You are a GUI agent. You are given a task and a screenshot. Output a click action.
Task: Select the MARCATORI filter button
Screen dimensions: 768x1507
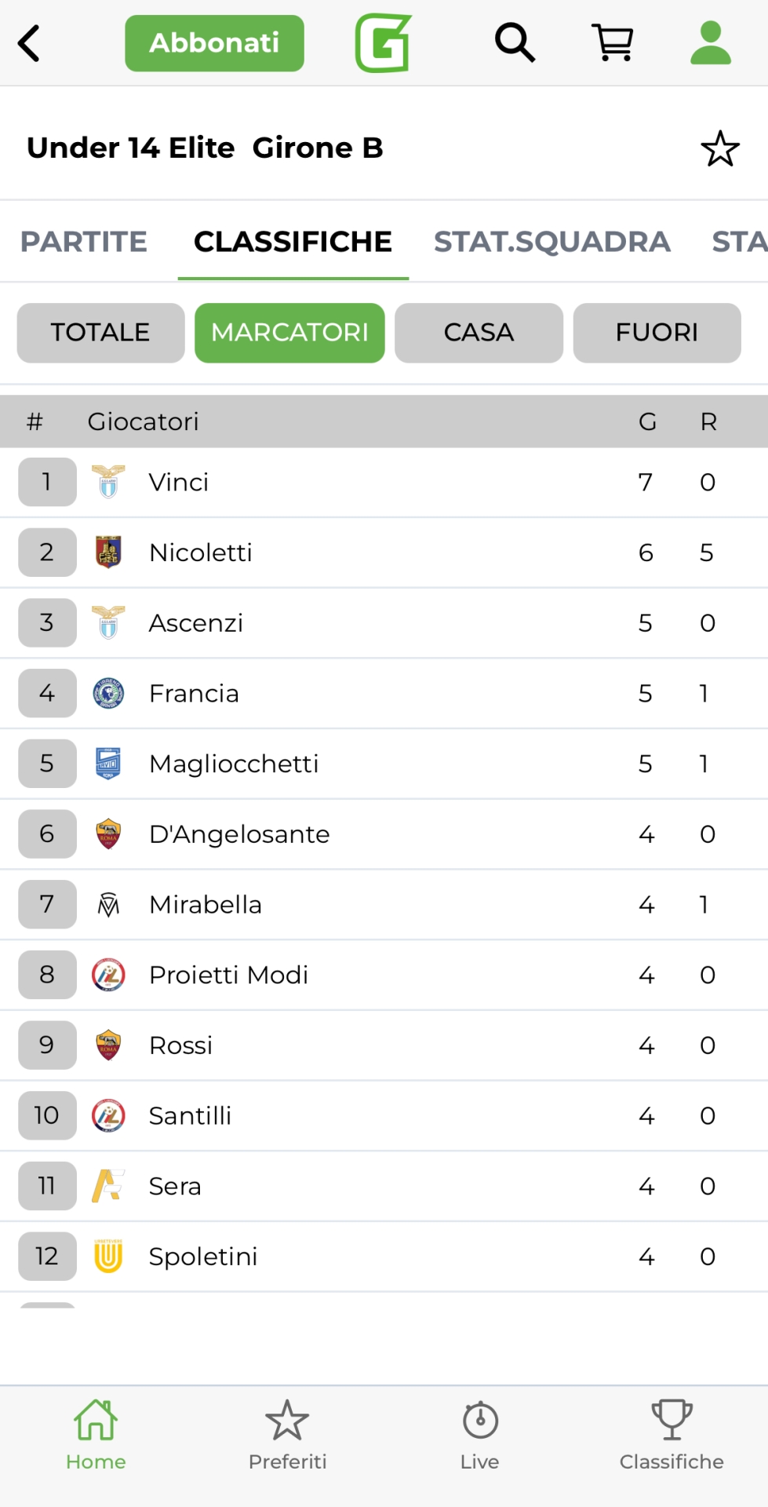point(289,333)
